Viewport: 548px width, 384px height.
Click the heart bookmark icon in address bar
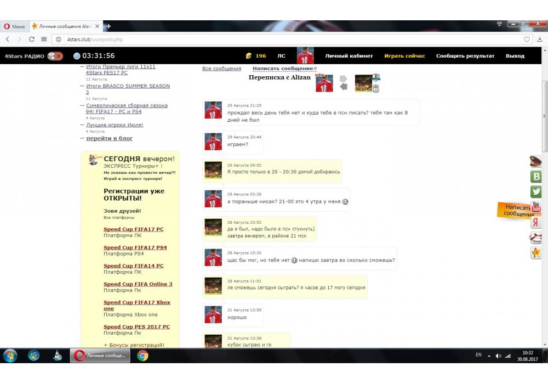(x=527, y=39)
